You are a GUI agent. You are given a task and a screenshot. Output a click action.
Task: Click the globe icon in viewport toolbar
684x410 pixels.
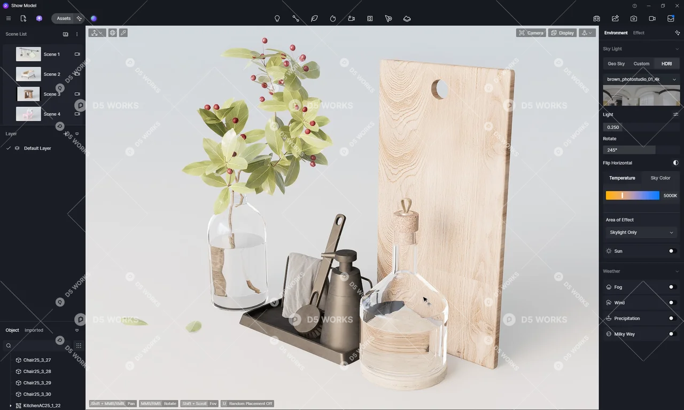112,33
